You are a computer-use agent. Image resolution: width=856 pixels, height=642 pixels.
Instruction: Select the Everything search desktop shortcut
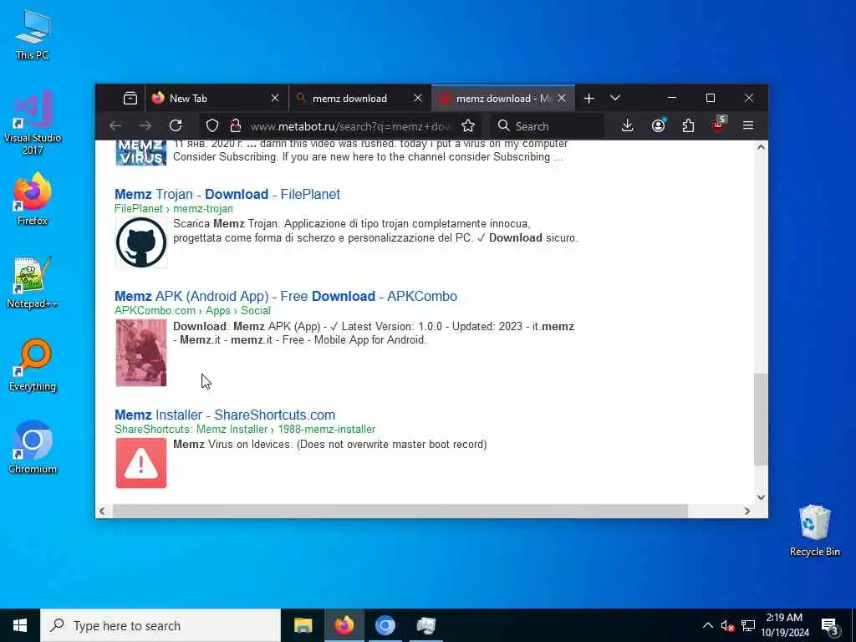(x=33, y=365)
